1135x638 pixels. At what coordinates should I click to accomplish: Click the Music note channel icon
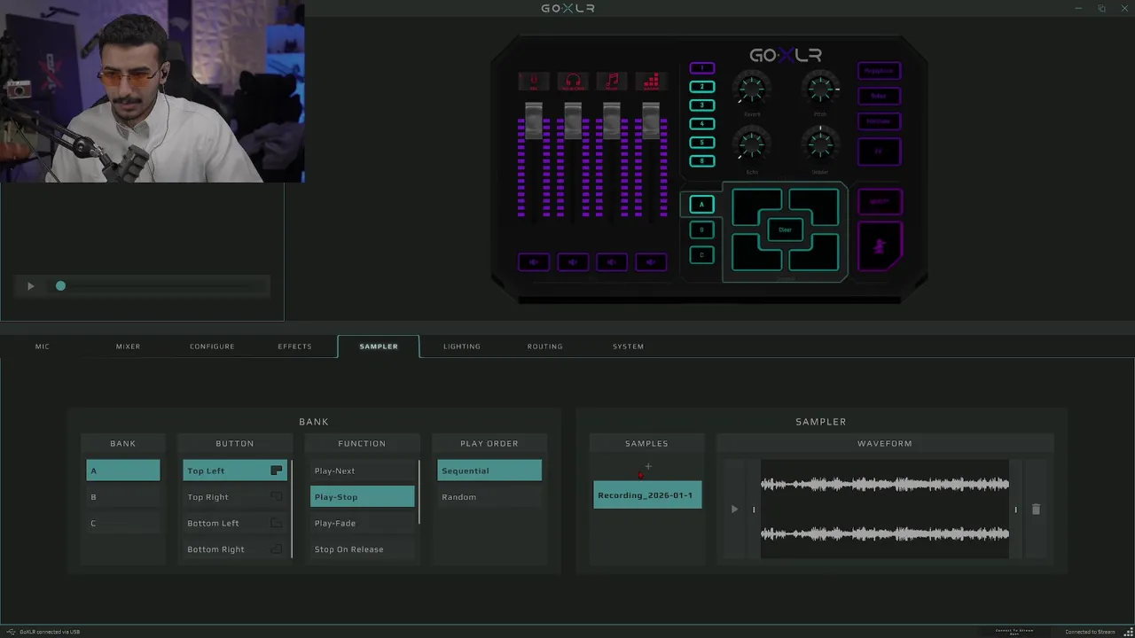pos(612,82)
